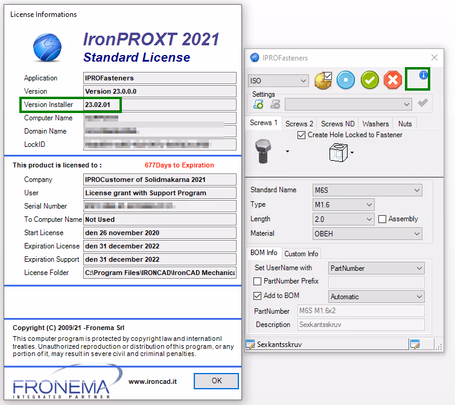Click the Expiration Support date field
The image size is (455, 405).
click(159, 259)
